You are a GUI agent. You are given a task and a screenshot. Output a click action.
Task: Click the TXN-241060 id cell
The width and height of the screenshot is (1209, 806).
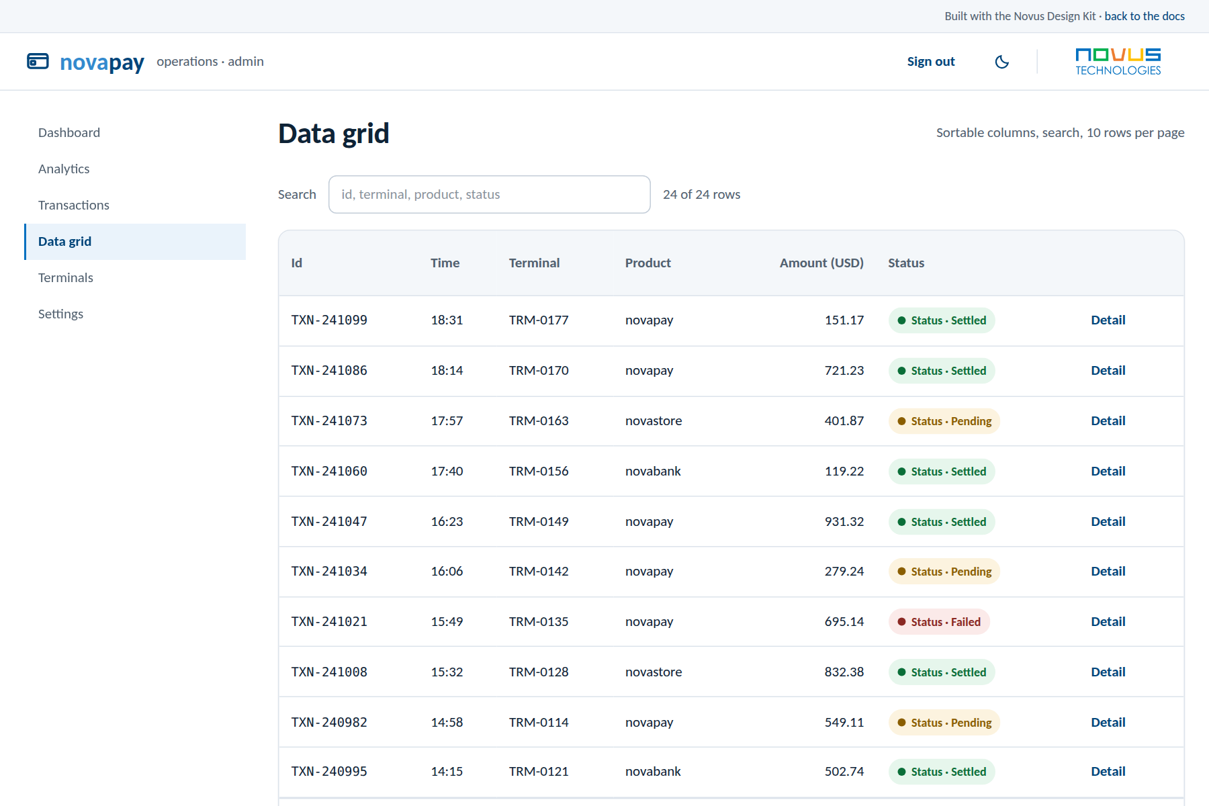point(329,472)
